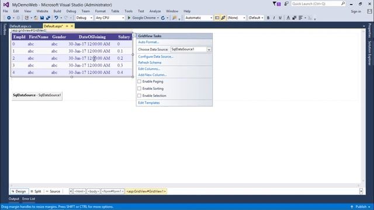Open the notifications flag icon
This screenshot has width=374, height=210.
point(276,4)
